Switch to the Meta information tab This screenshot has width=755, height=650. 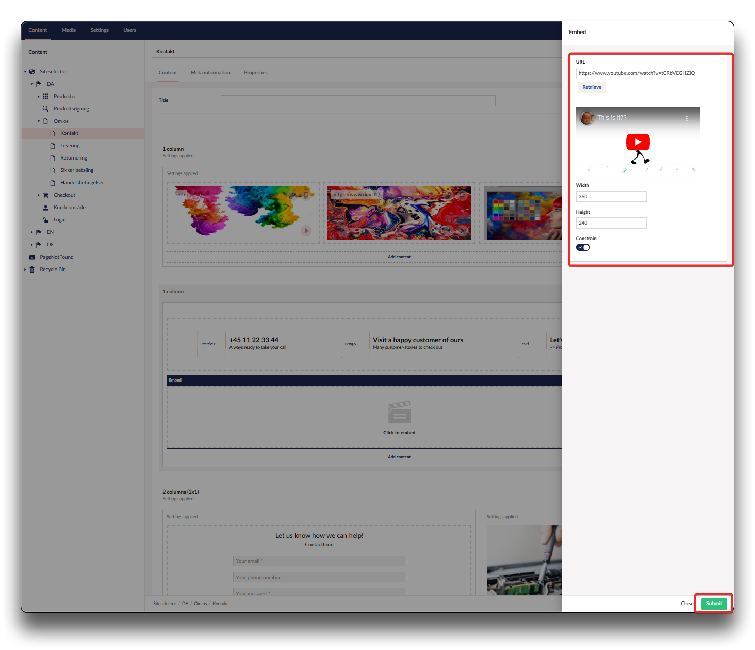(210, 73)
